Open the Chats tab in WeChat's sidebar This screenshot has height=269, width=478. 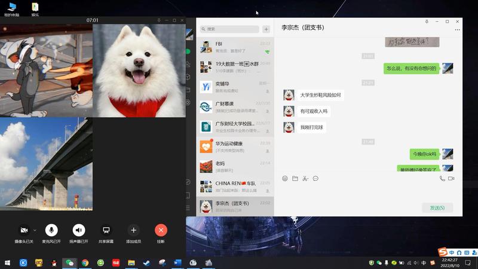coord(188,51)
